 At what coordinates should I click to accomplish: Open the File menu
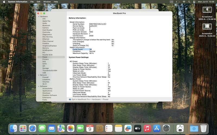click(32, 2)
